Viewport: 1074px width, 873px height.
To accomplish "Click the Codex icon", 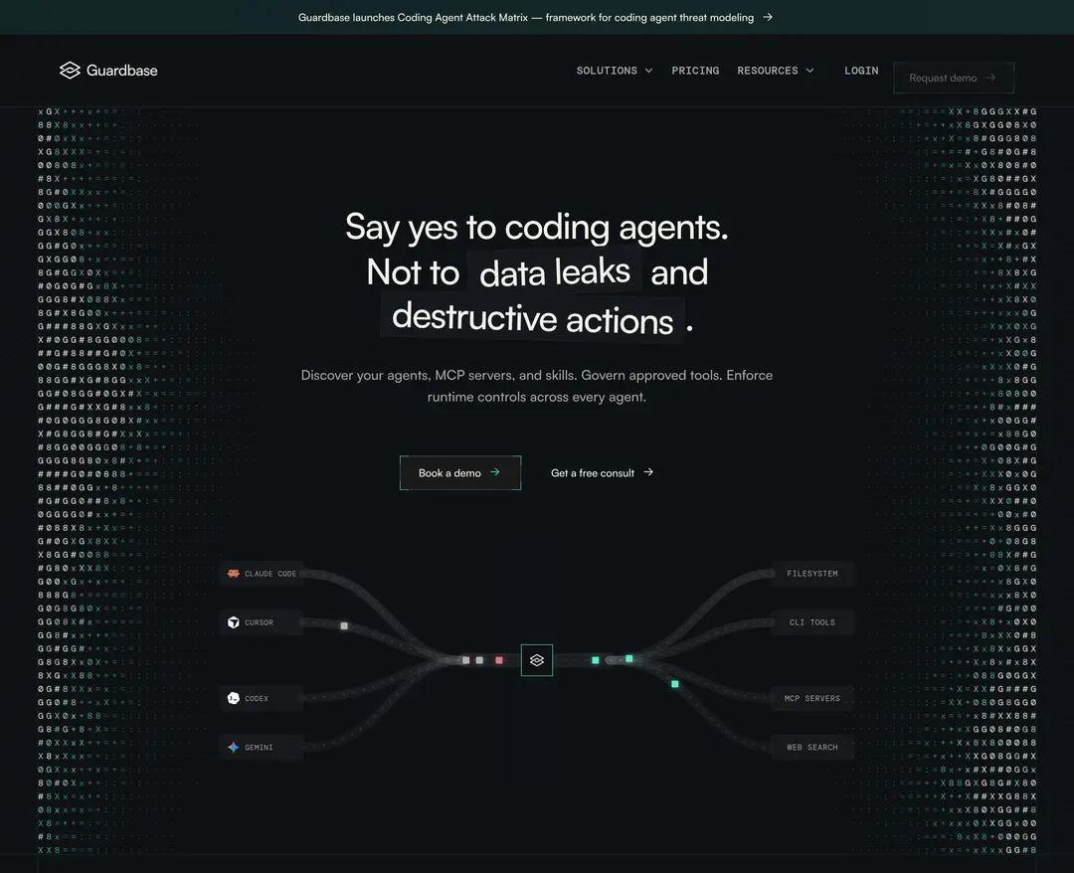I will click(234, 698).
